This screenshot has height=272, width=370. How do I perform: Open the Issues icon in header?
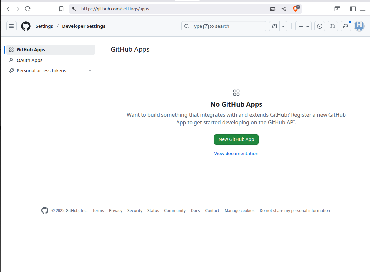click(x=319, y=26)
